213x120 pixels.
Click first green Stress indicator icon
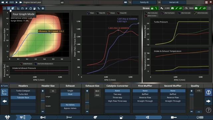click(x=152, y=8)
